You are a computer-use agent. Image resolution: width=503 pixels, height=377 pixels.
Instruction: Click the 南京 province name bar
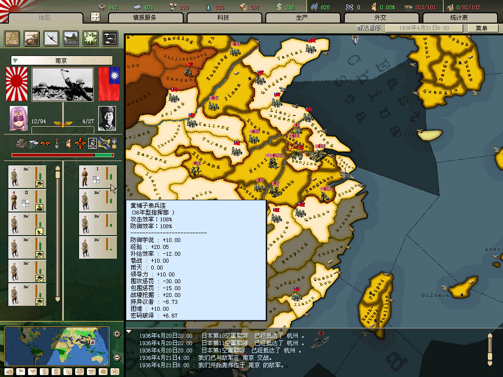(x=61, y=60)
